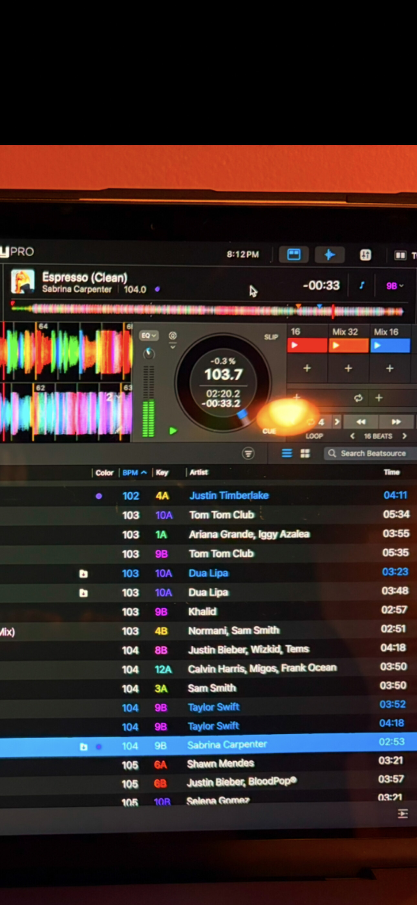The height and width of the screenshot is (905, 417).
Task: Click the Espresso album art thumbnail
Action: coord(23,281)
